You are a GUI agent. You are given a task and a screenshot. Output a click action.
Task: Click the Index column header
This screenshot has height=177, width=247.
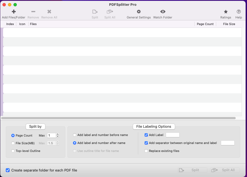click(10, 24)
